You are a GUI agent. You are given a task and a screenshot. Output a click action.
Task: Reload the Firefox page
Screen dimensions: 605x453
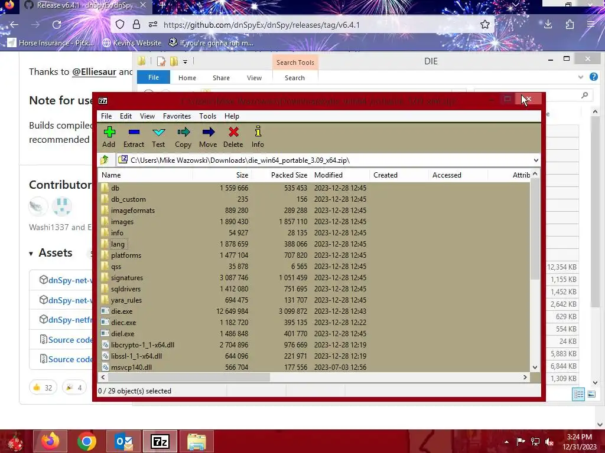pos(57,25)
